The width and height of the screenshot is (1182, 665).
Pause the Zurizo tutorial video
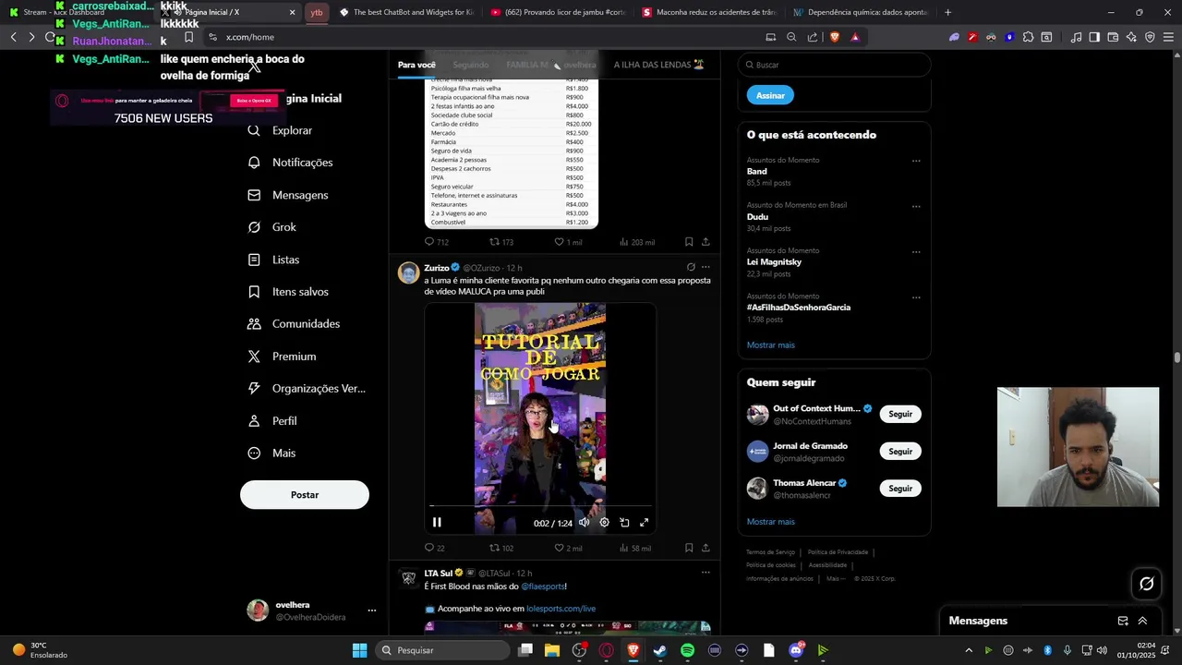(437, 523)
